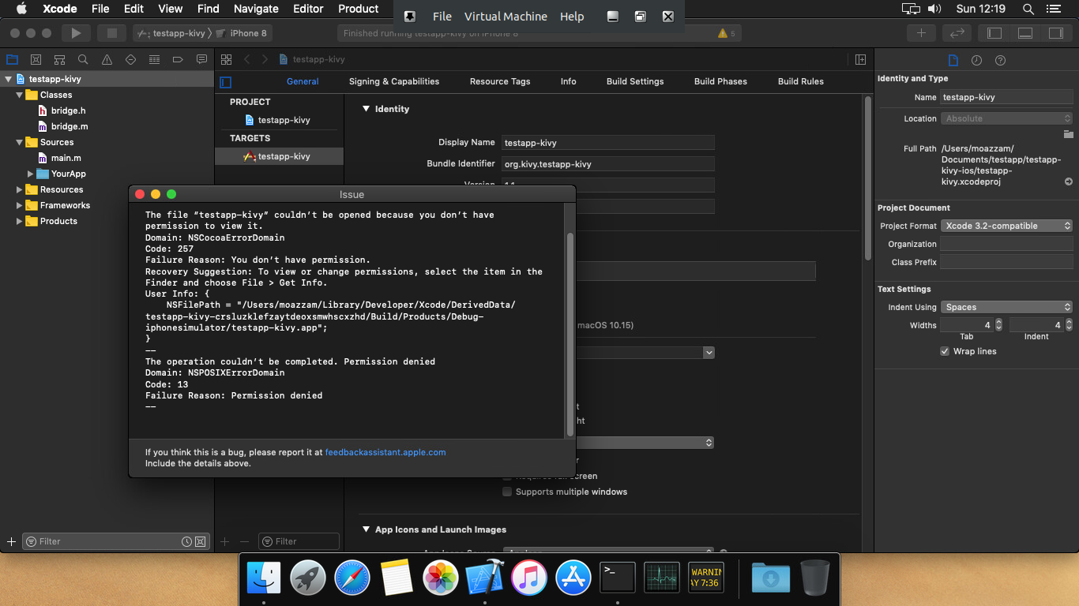The height and width of the screenshot is (606, 1079).
Task: Select the Debug navigator tape icon
Action: (x=153, y=59)
